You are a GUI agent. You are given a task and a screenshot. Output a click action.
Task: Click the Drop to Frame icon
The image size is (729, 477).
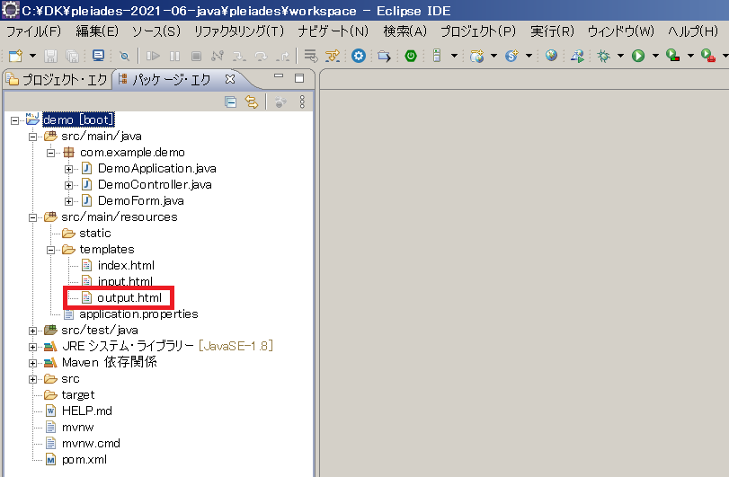coord(311,57)
